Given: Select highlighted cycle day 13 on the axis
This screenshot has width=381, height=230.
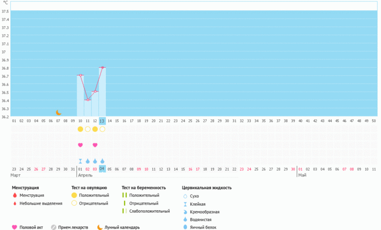Looking at the screenshot, I should [x=102, y=121].
